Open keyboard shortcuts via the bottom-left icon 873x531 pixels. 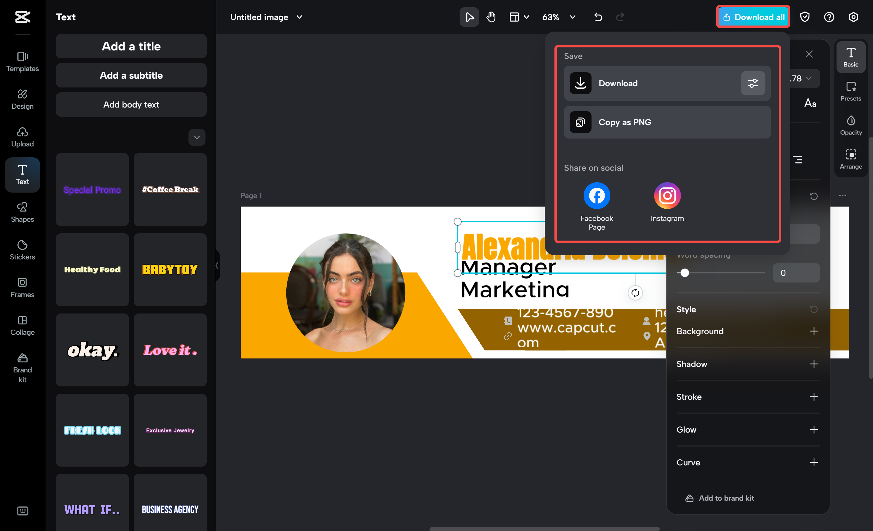point(22,510)
